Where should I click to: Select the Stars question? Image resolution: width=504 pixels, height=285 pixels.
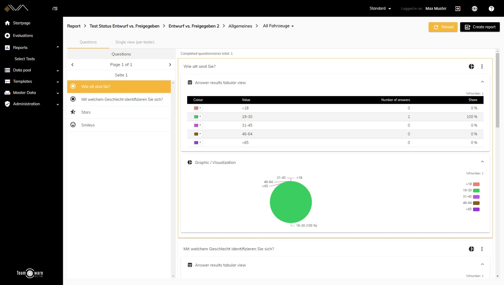(x=119, y=112)
